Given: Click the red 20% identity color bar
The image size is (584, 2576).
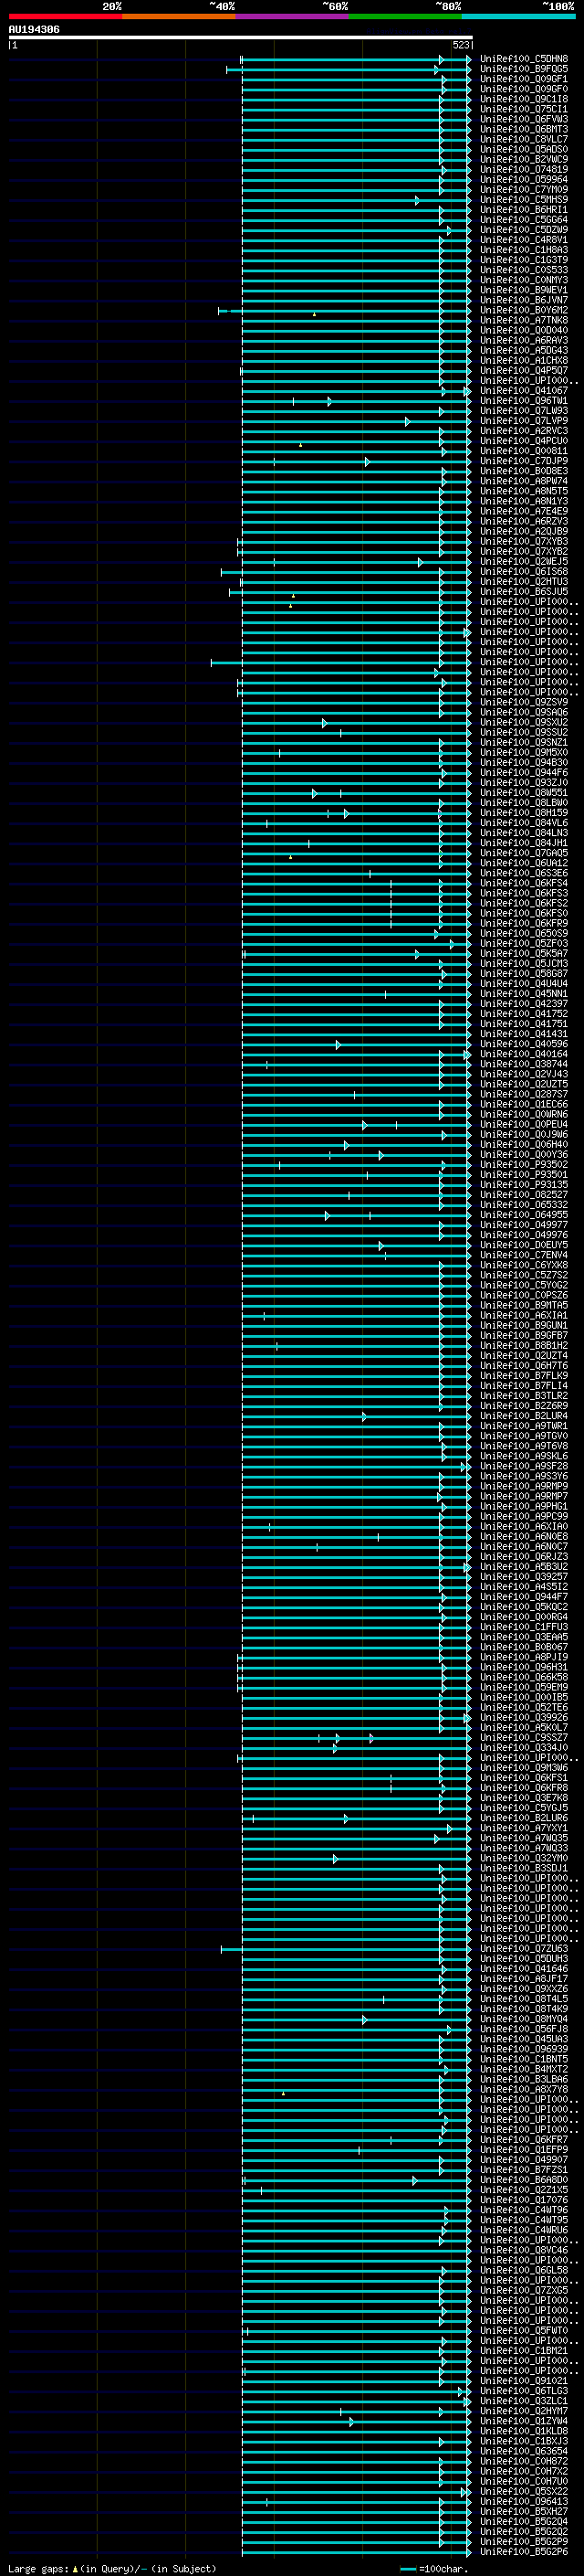Looking at the screenshot, I should 65,16.
